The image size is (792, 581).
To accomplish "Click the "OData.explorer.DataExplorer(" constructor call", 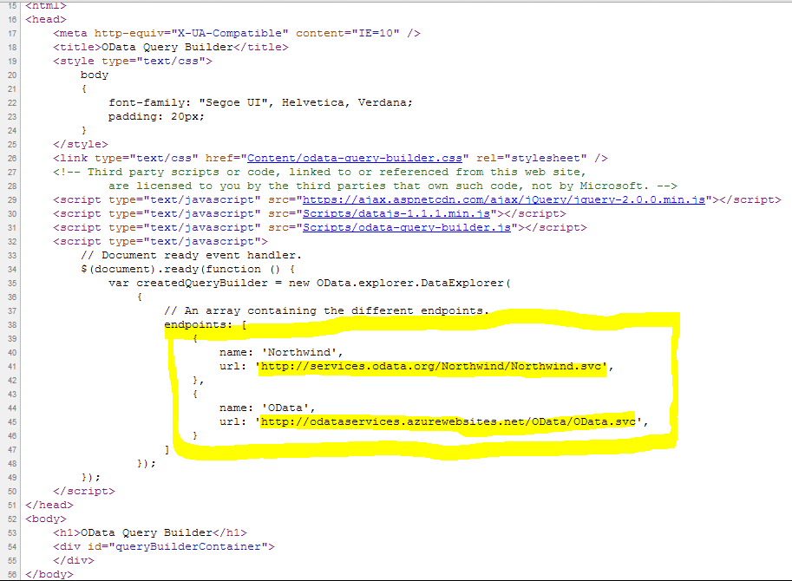I will coord(414,284).
